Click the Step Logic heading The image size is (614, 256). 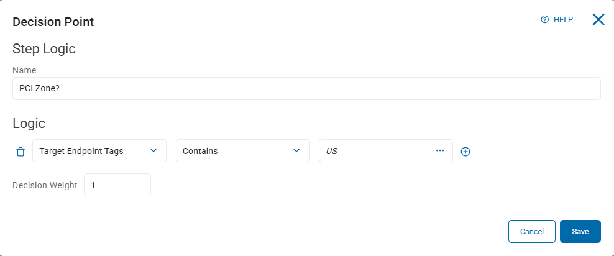[44, 48]
